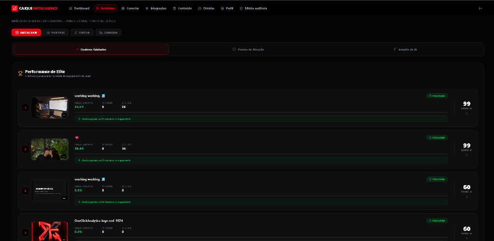Click the sparkle icon in rank 3 analysis bar
Viewport: 494px width, 241px height.
tap(79, 202)
